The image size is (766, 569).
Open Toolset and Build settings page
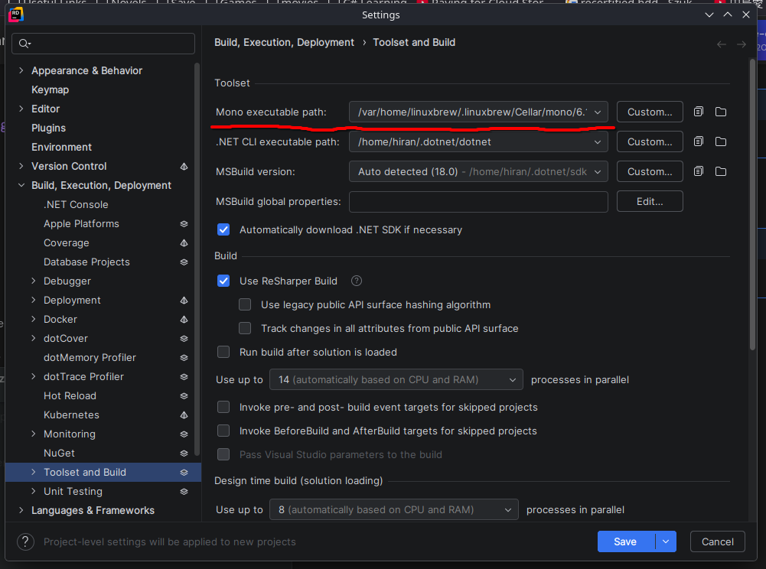[x=84, y=473]
